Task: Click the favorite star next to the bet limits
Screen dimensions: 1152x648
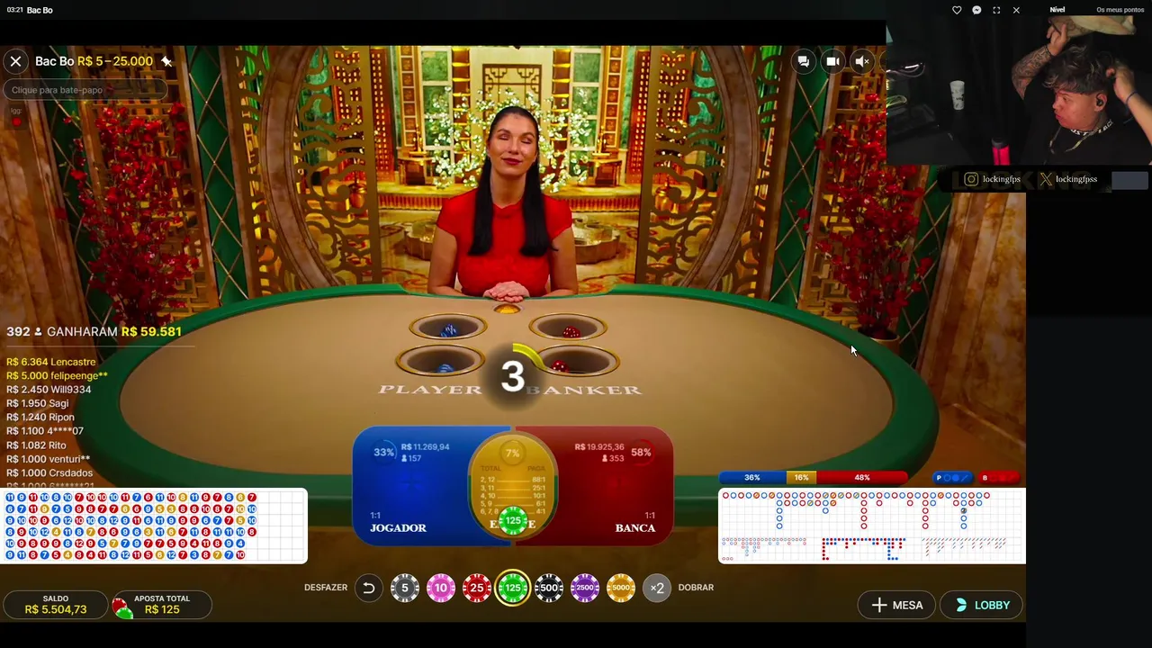Action: 166,61
